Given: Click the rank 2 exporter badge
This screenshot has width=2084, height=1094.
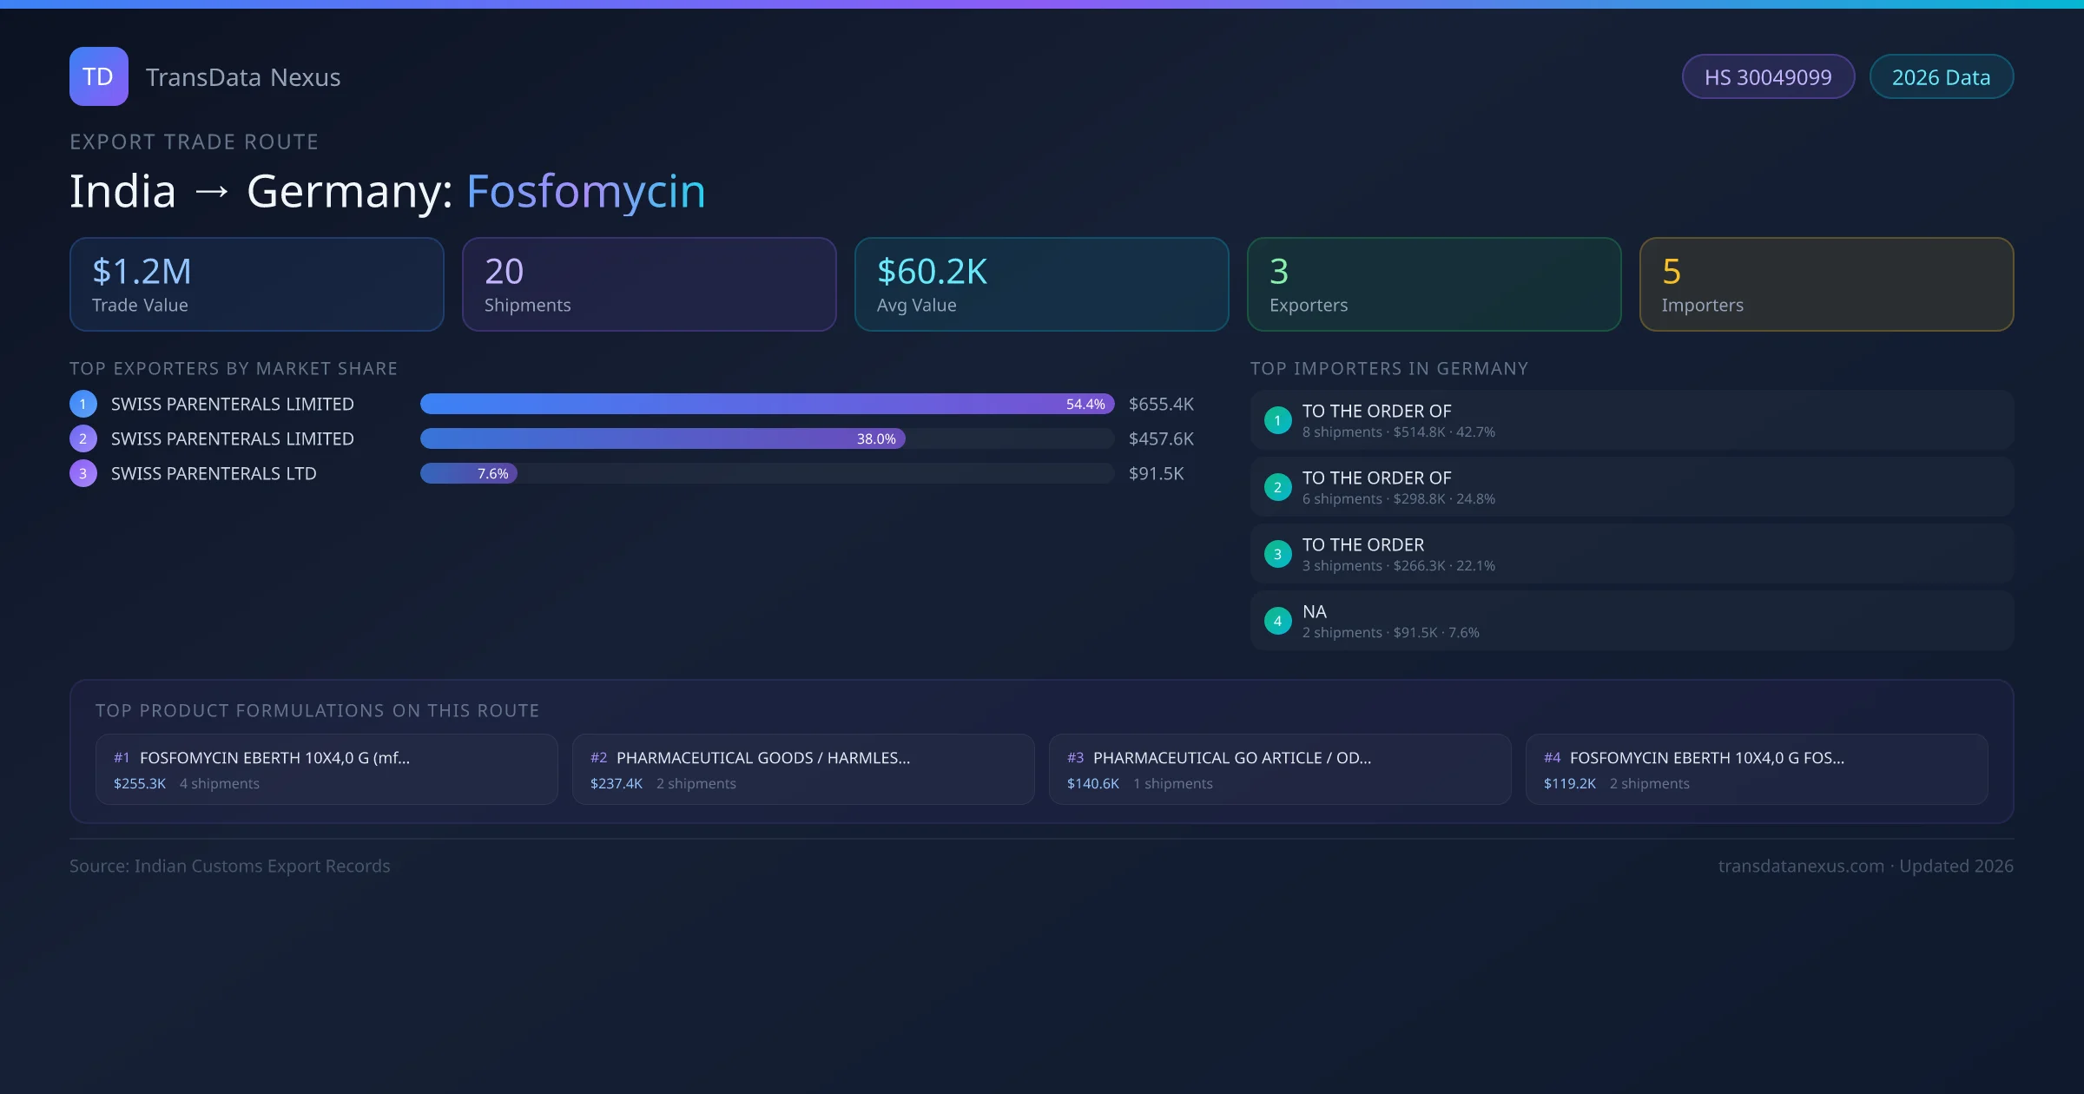Looking at the screenshot, I should [x=83, y=438].
